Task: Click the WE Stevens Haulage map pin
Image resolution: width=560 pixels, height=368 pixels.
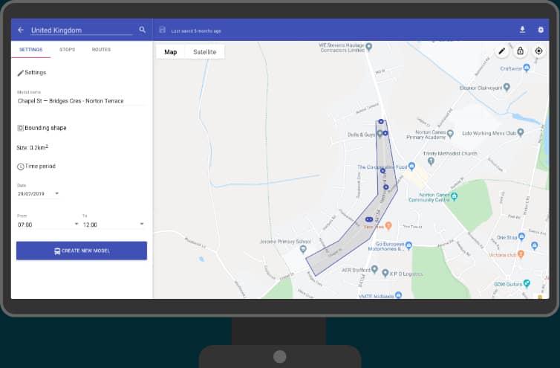Action: [x=369, y=47]
